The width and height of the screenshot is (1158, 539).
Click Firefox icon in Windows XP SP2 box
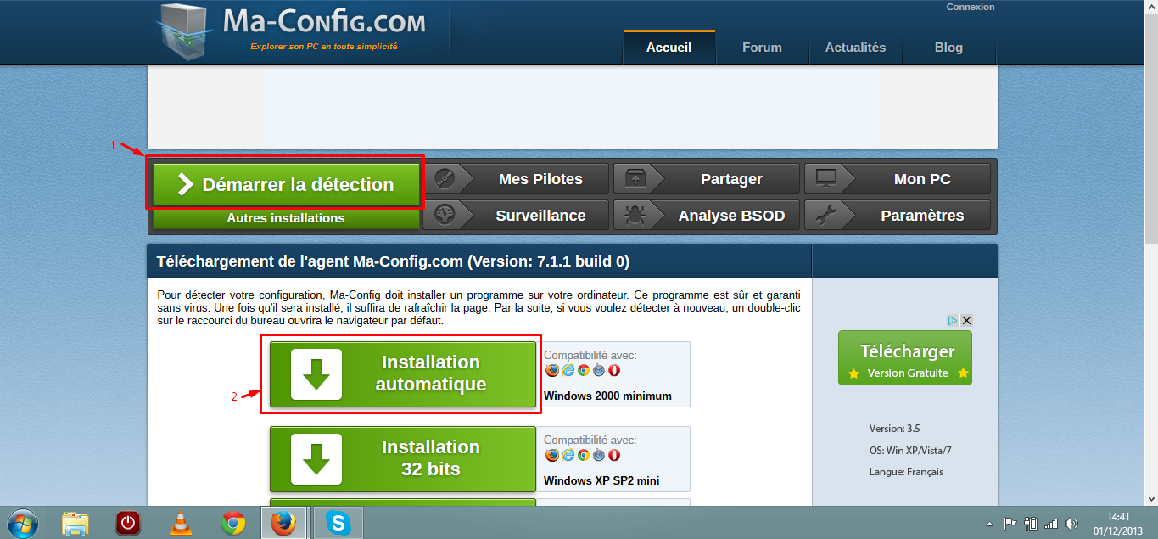pos(552,455)
